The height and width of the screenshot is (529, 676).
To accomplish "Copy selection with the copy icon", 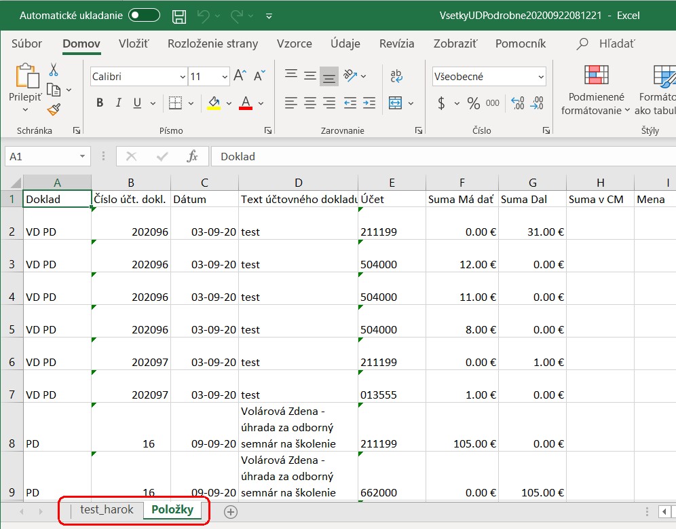I will [x=54, y=90].
